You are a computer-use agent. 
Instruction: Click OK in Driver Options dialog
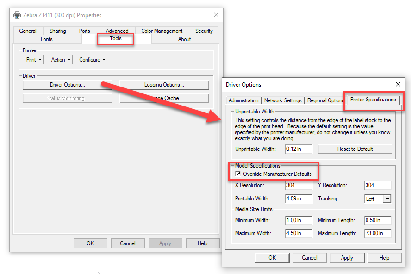pos(272,258)
